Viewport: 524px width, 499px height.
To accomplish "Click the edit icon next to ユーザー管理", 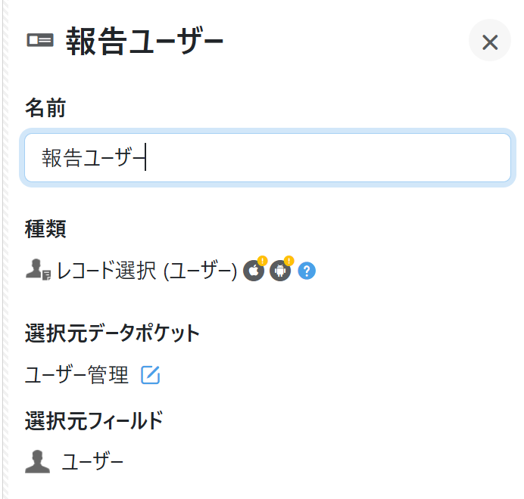I will tap(151, 375).
